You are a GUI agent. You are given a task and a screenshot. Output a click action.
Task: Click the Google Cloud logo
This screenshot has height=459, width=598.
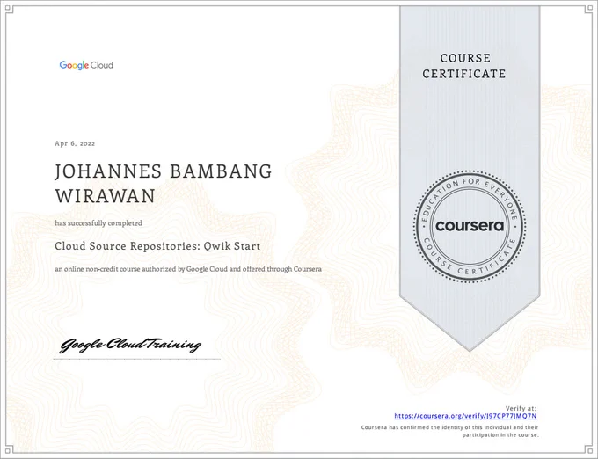[86, 65]
